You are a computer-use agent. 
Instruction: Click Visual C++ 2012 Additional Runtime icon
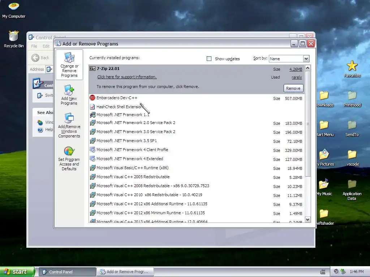(92, 204)
